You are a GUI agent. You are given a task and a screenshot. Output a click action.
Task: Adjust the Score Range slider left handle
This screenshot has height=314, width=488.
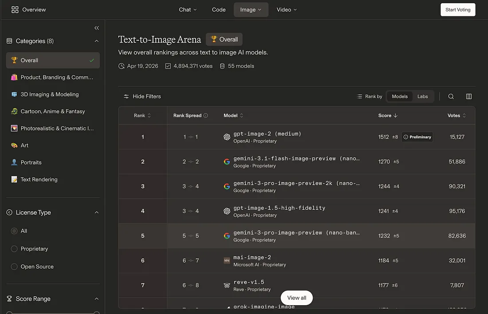[x=9, y=313]
